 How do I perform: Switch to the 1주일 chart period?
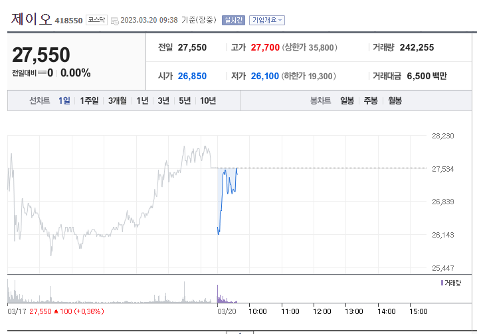[89, 100]
